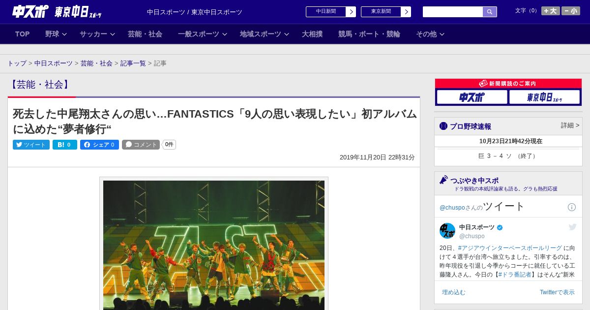Open 詳細 > for プロ野球速報
Image resolution: width=590 pixels, height=310 pixels.
point(570,125)
